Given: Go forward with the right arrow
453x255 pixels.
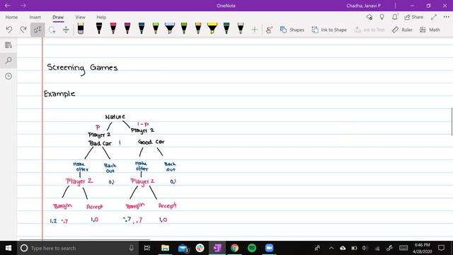Looking at the screenshot, I should pos(23,6).
